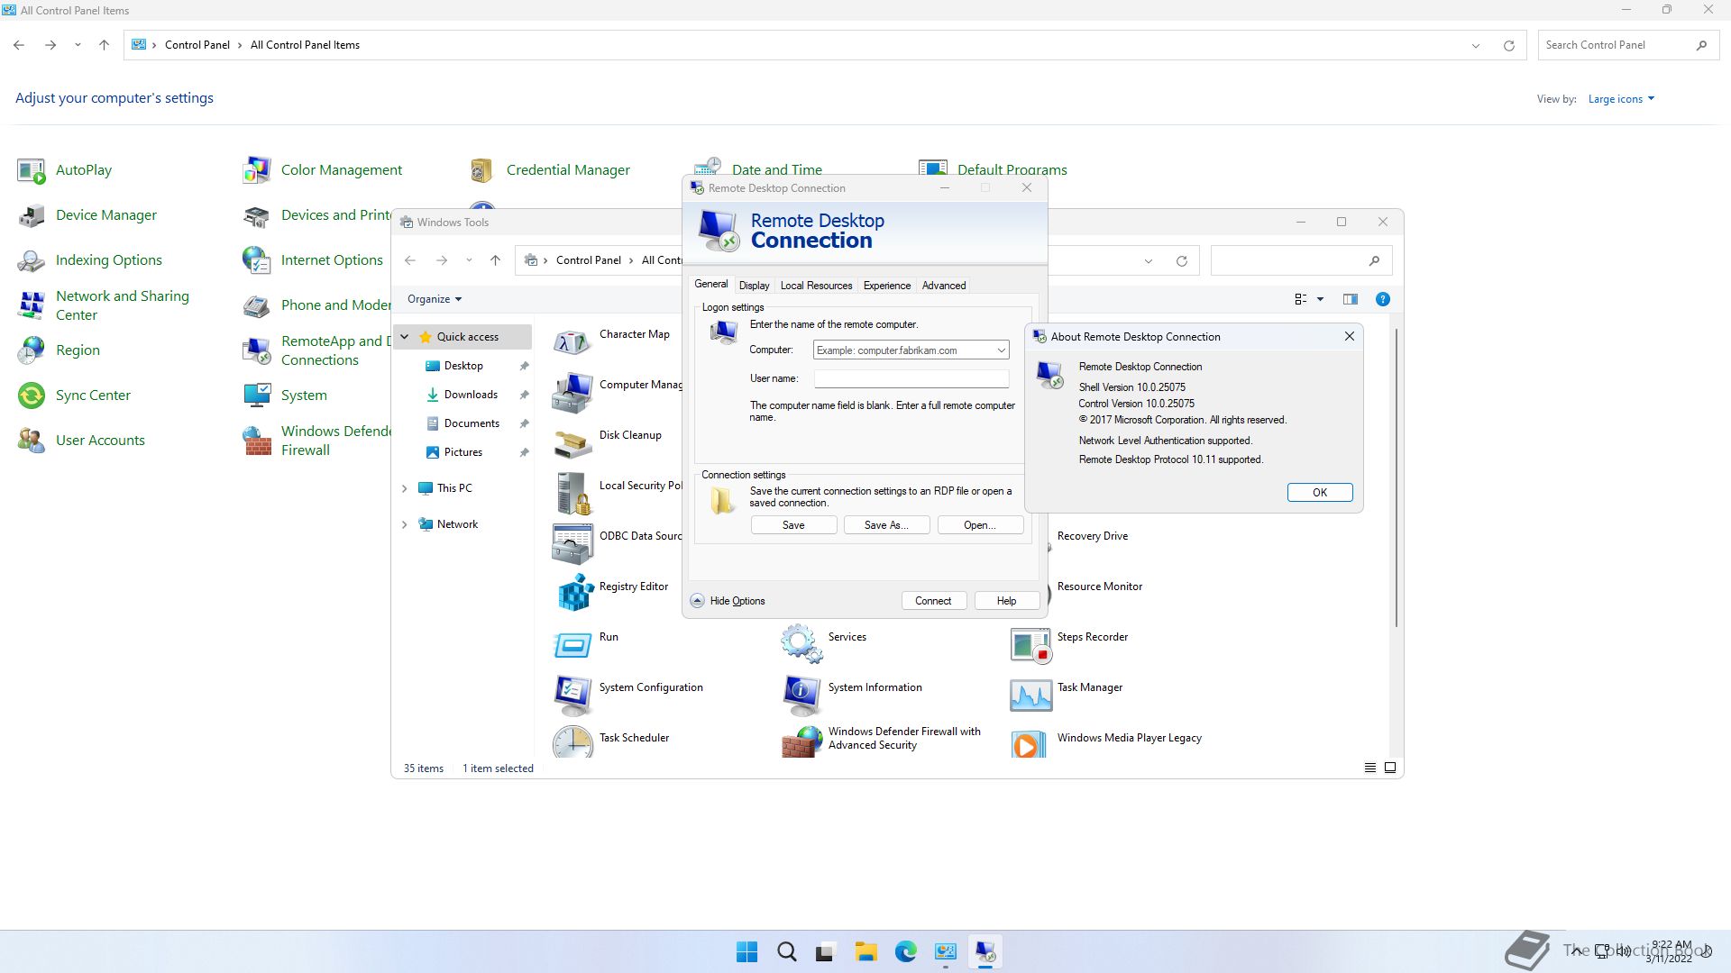
Task: Open File Explorer from taskbar
Action: coord(865,952)
